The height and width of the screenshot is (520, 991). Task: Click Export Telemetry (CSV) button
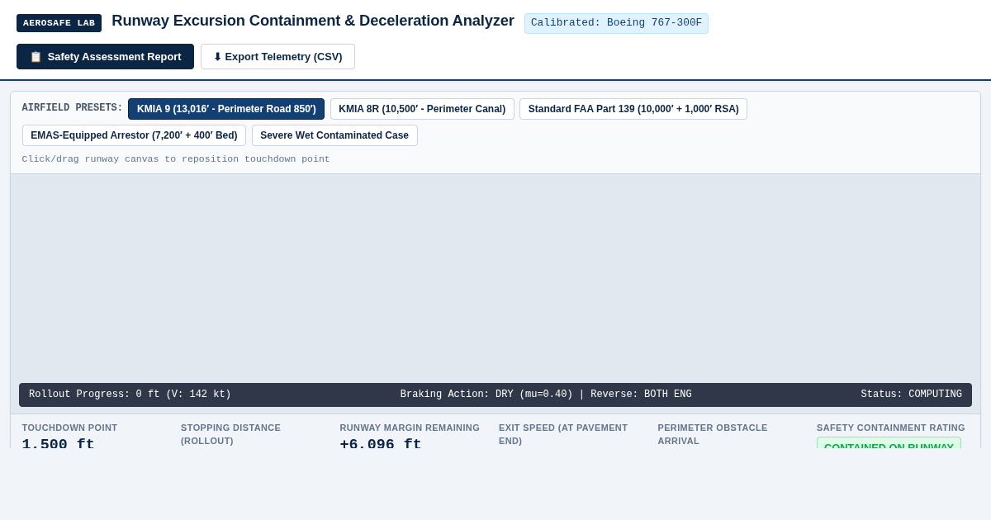tap(277, 57)
